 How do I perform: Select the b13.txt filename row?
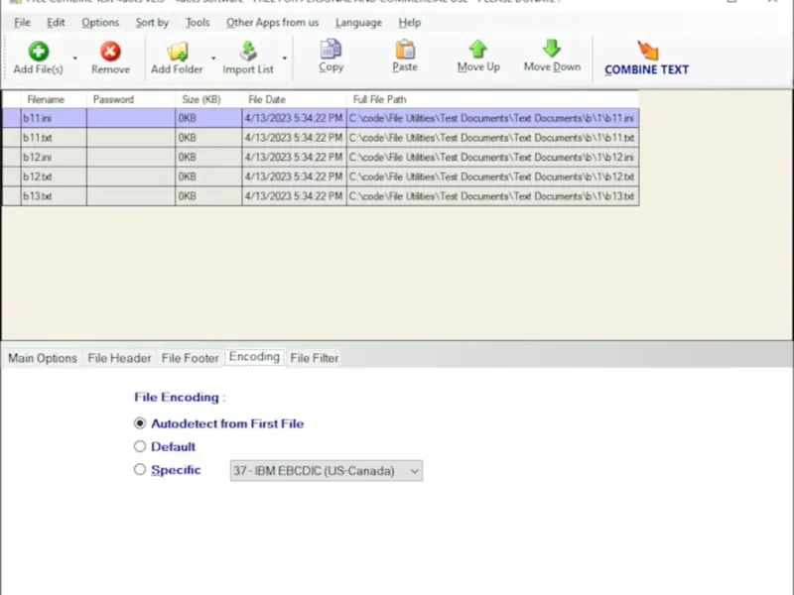[x=54, y=196]
